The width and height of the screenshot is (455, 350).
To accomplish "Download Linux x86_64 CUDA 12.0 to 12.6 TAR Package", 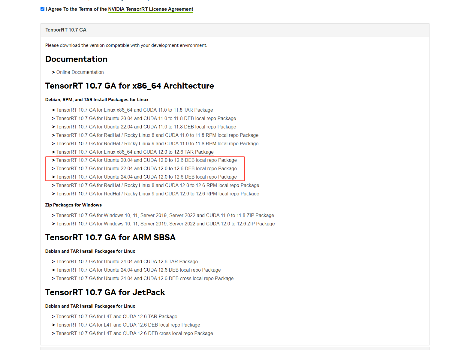I will [135, 152].
